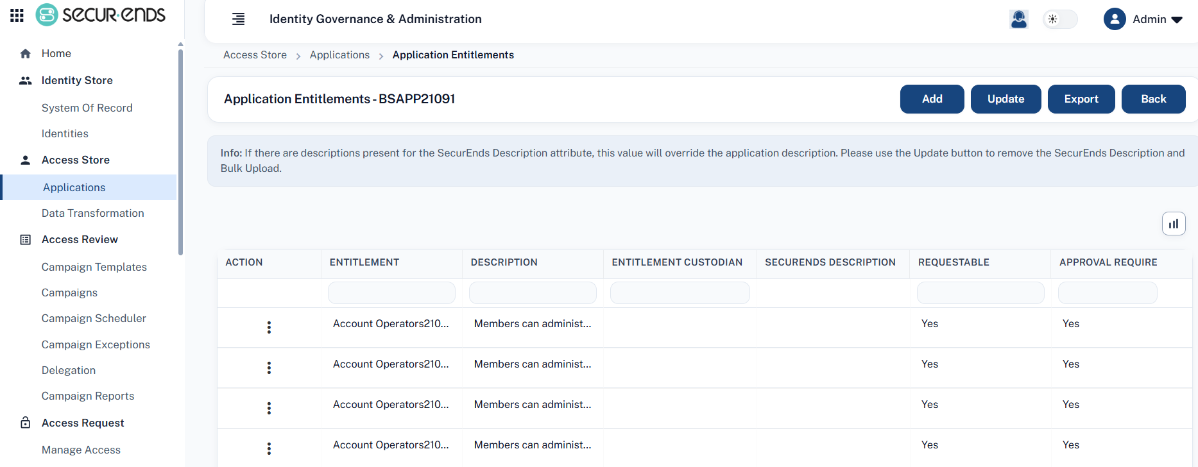Open action menu for first entitlement row
The height and width of the screenshot is (467, 1198).
click(269, 327)
